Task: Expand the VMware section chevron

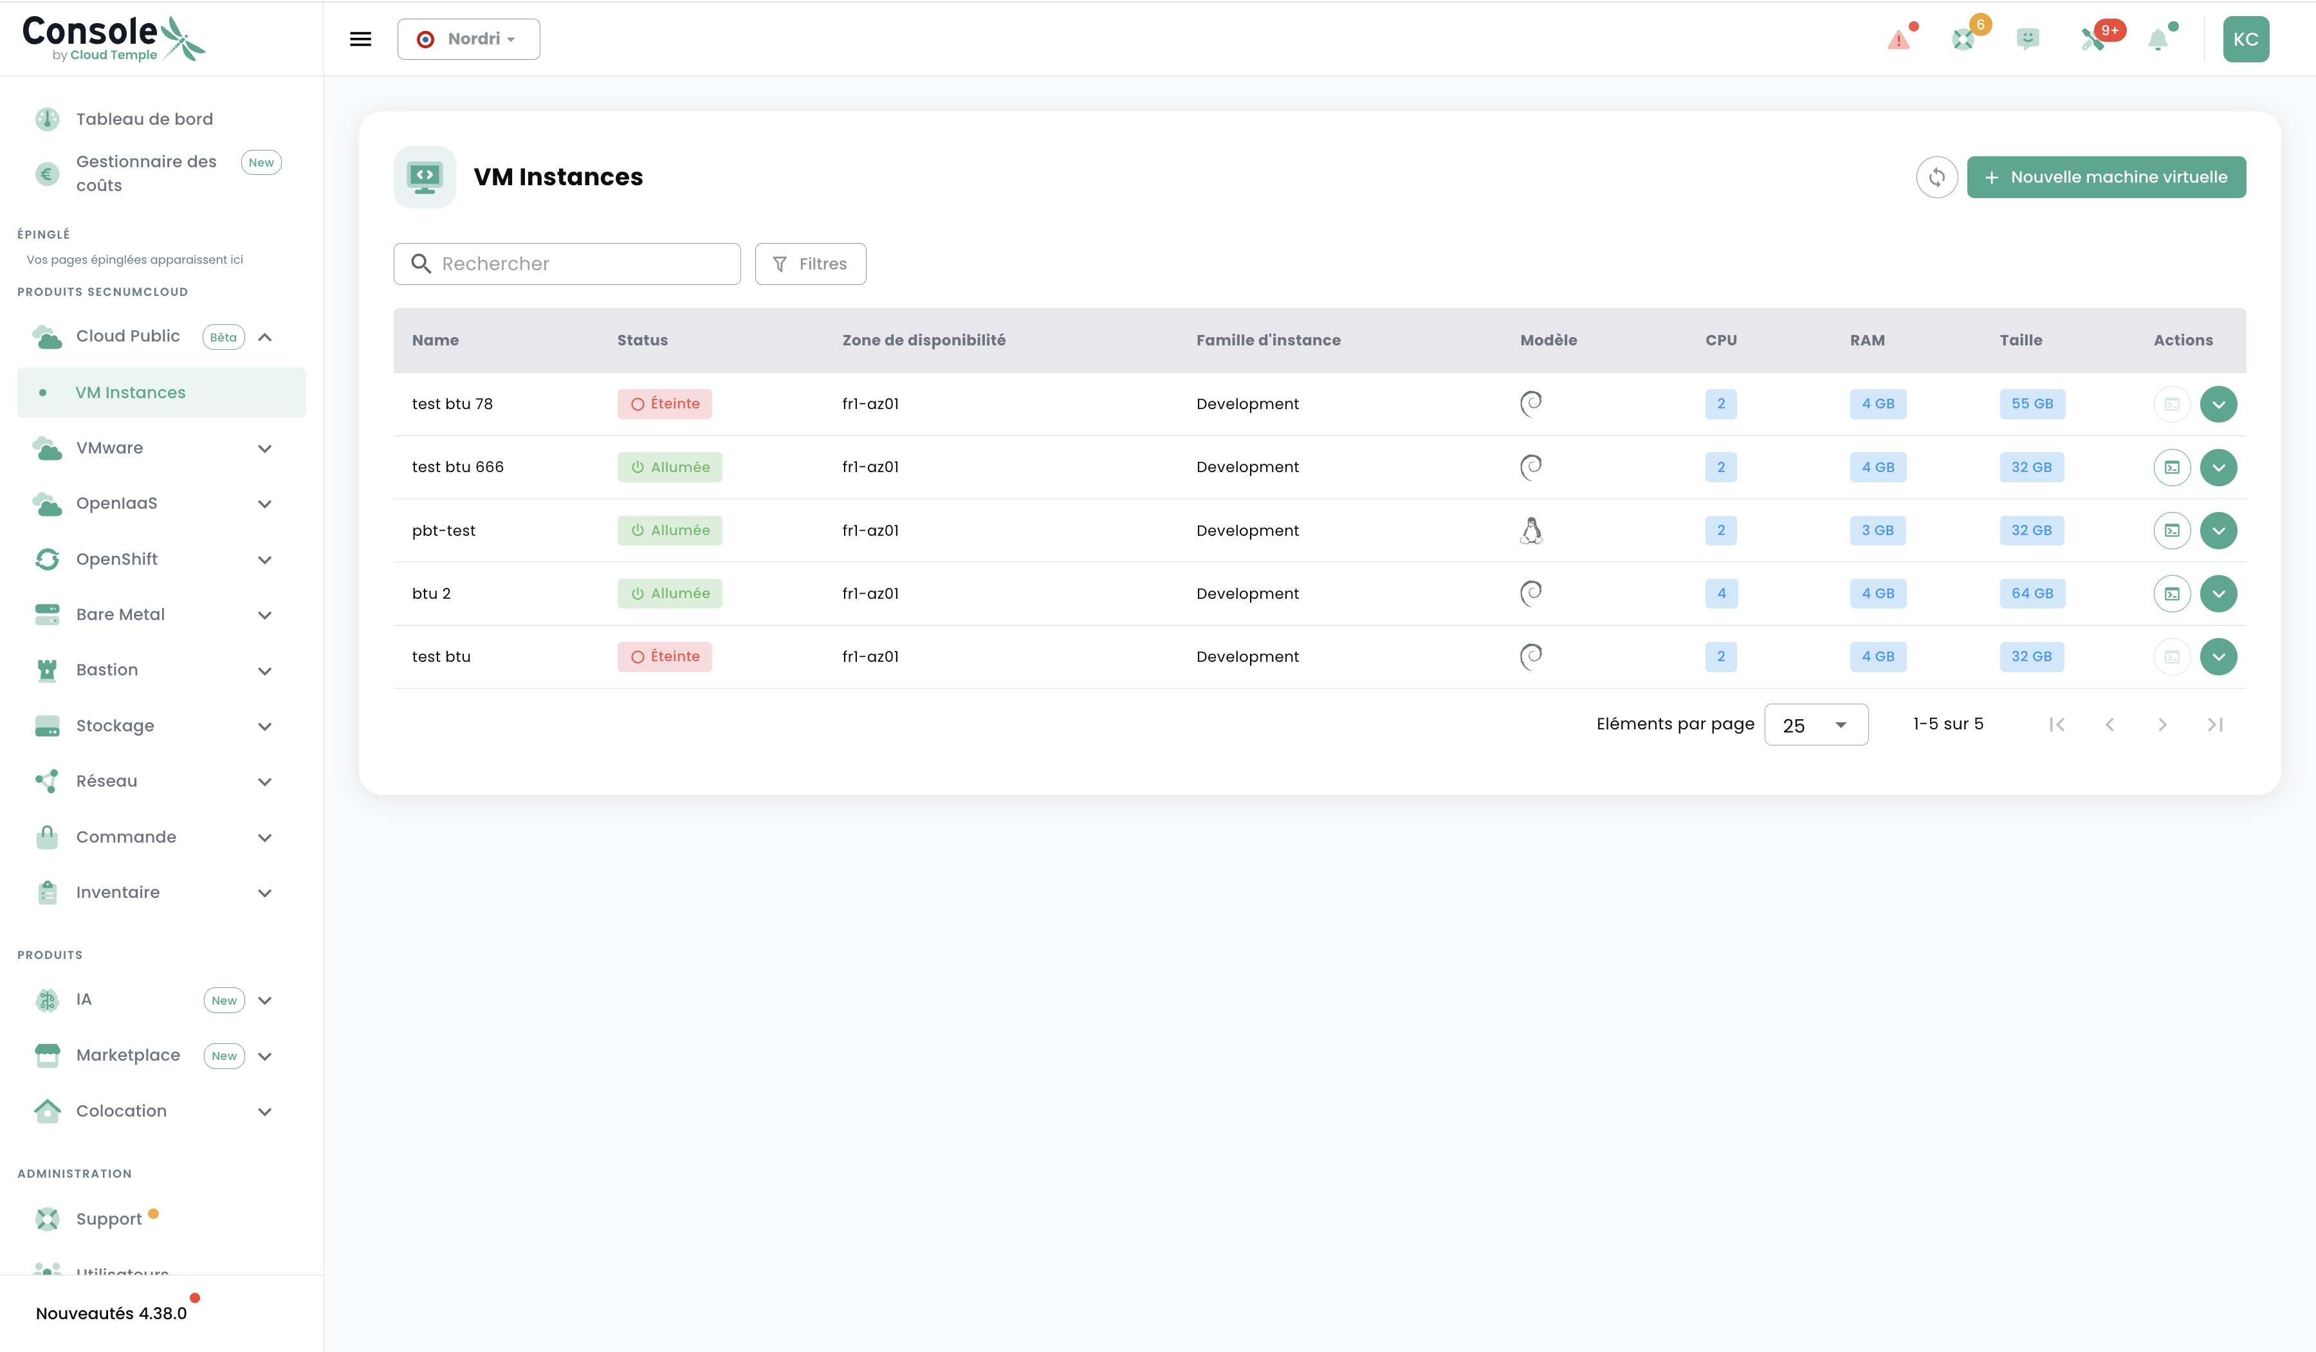Action: [264, 448]
